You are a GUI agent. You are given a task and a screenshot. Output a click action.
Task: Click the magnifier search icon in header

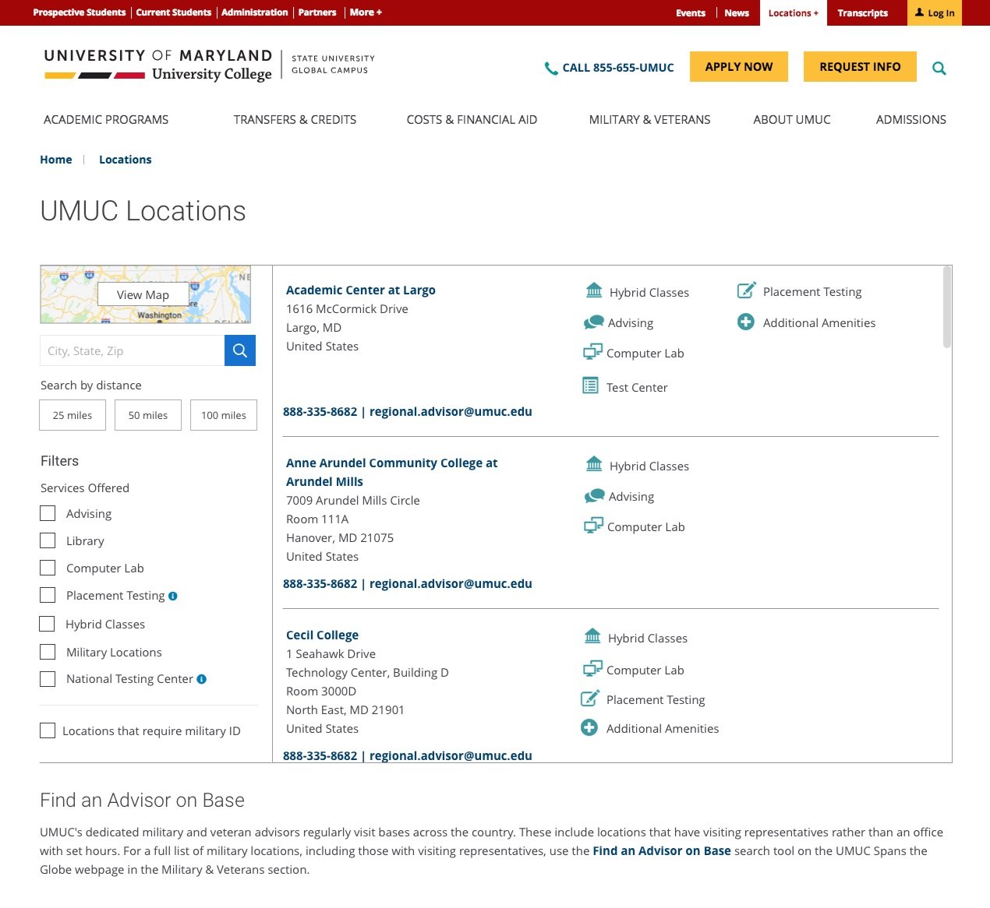[939, 69]
